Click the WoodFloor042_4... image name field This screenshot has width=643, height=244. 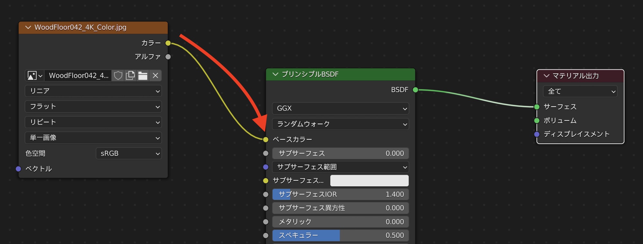[78, 76]
